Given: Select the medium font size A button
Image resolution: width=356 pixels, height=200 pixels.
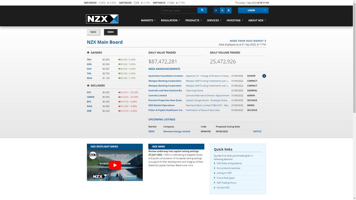Looking at the screenshot, I should (x=222, y=10).
